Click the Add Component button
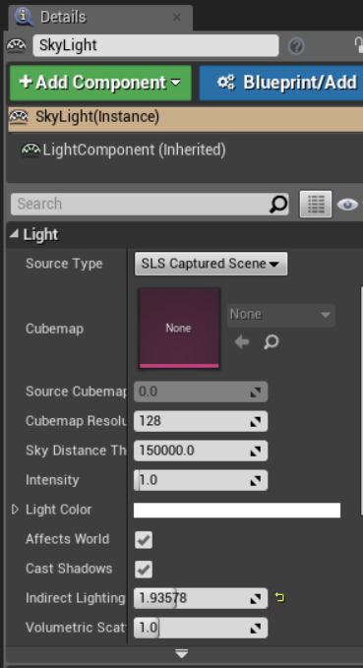This screenshot has height=668, width=363. pos(100,83)
